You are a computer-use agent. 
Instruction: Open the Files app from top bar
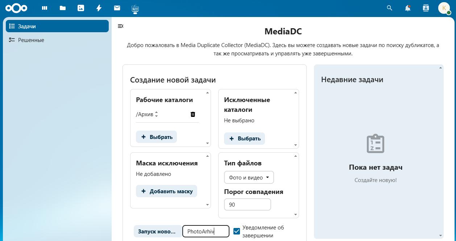62,8
